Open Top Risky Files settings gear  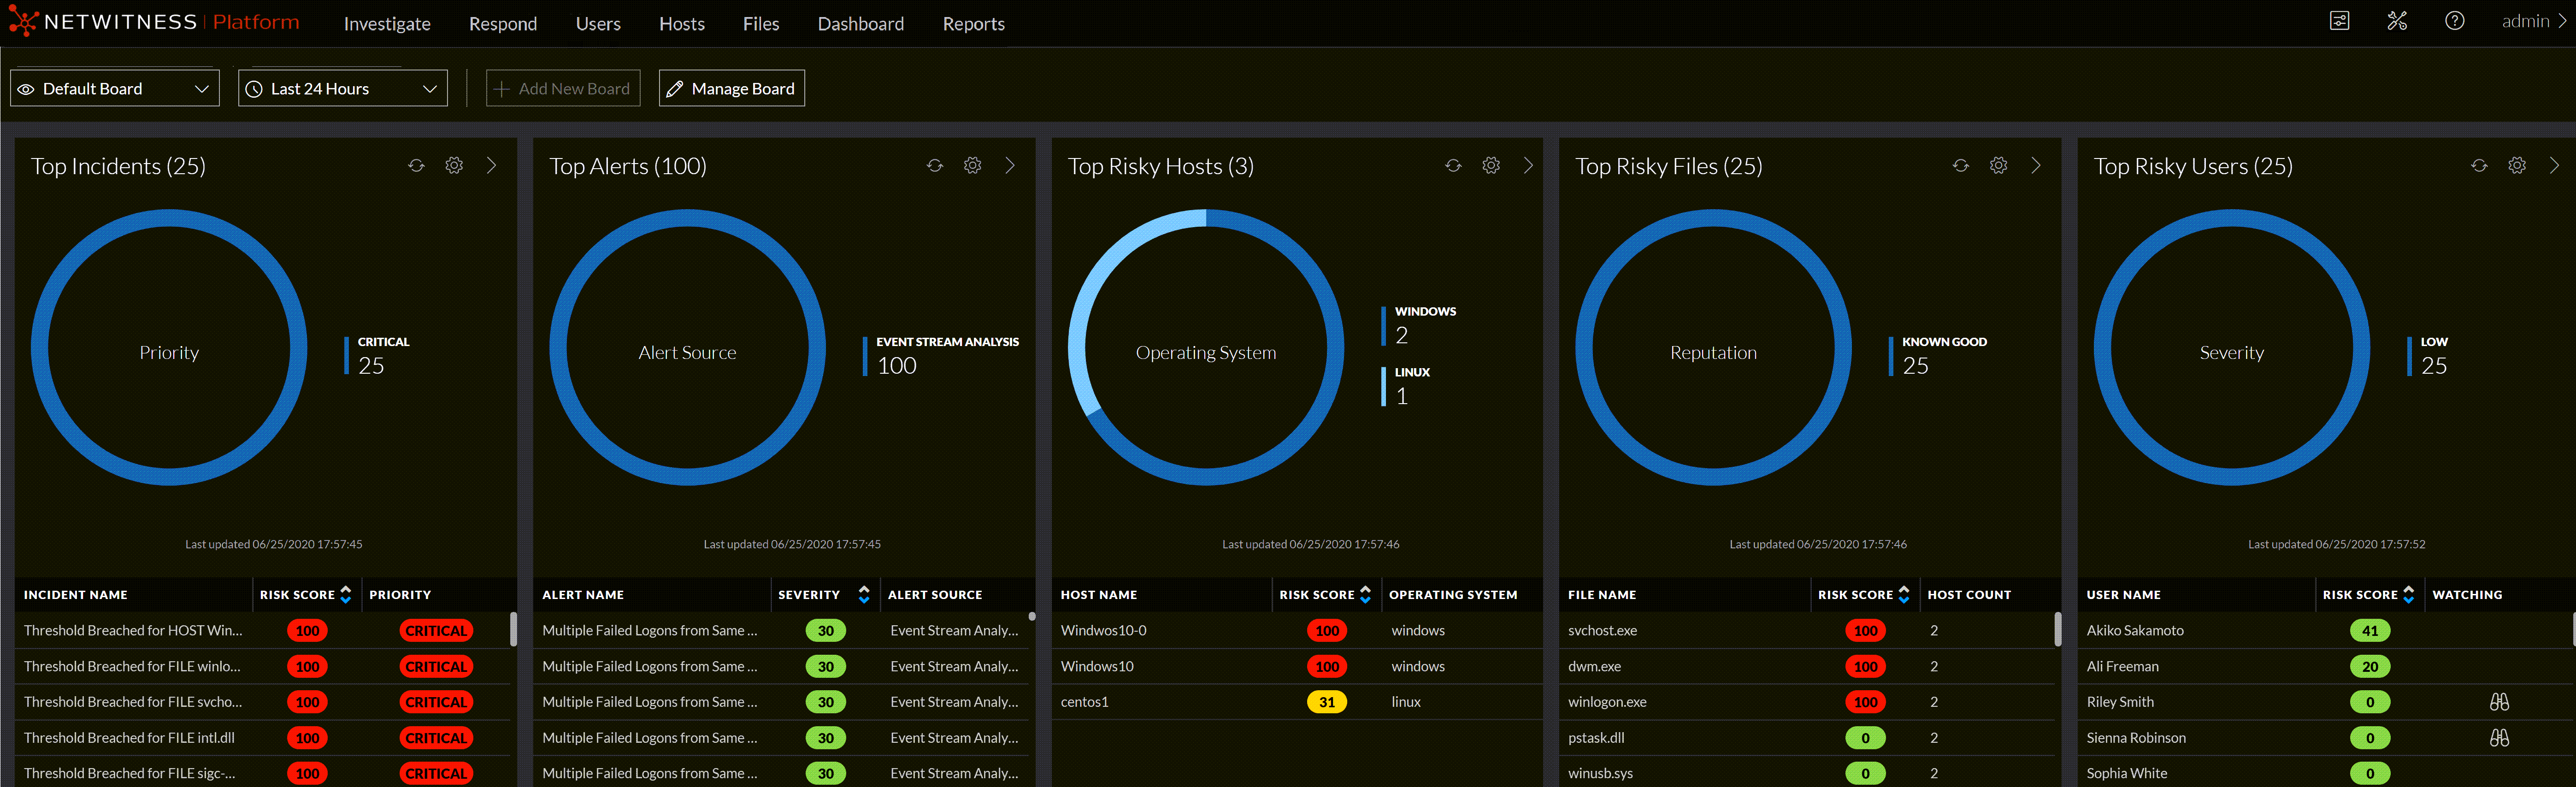1998,166
